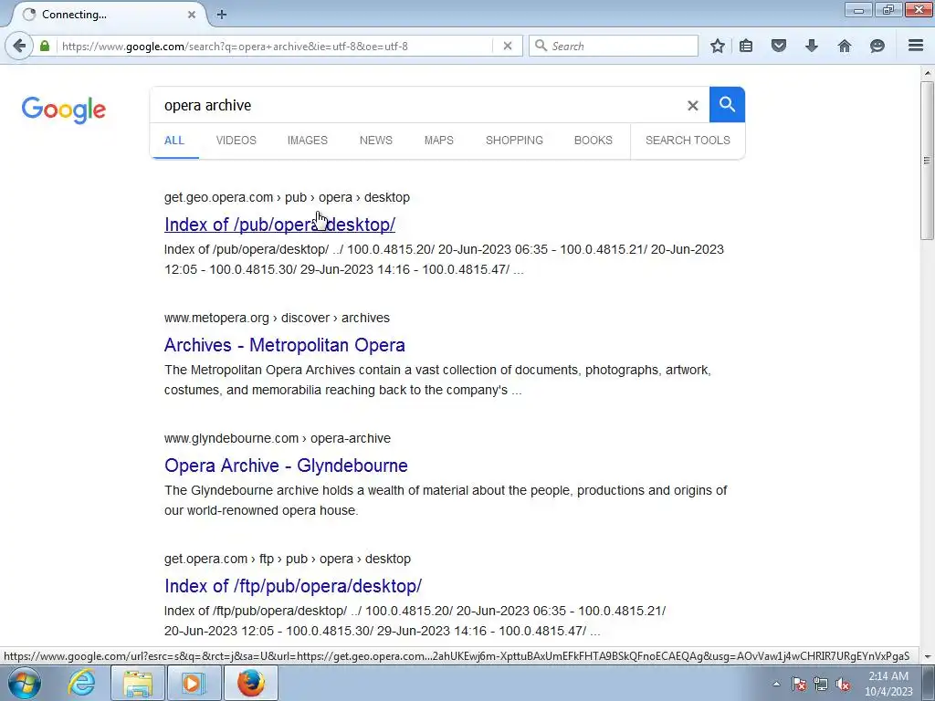Click the green padlock site identity icon
The height and width of the screenshot is (701, 935).
(45, 46)
